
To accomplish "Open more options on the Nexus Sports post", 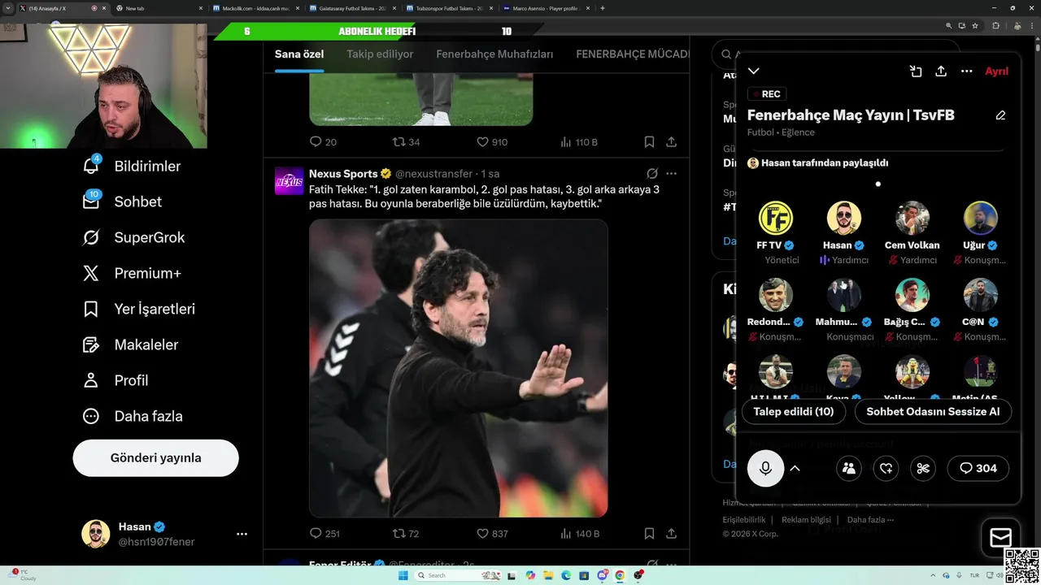I will pyautogui.click(x=671, y=174).
